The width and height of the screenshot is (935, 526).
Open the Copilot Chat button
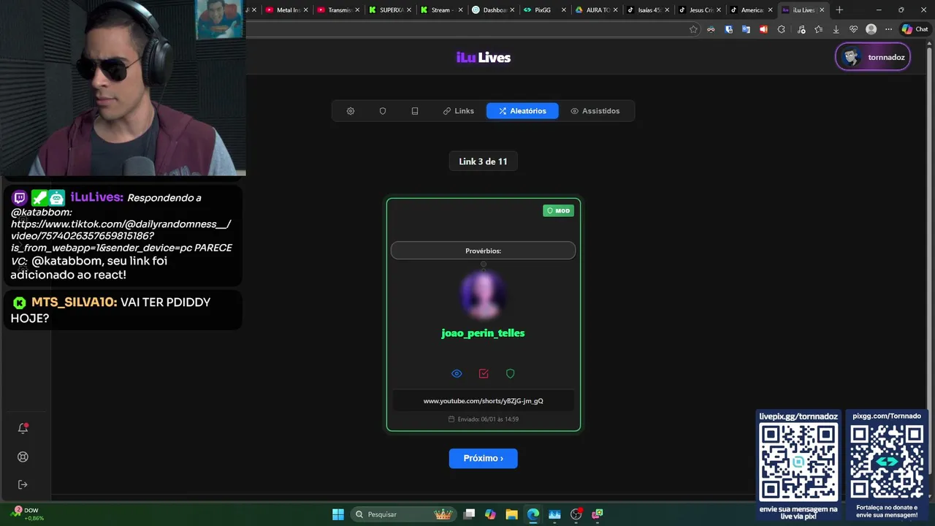coord(915,29)
